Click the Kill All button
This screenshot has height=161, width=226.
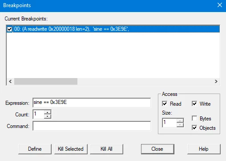106,149
